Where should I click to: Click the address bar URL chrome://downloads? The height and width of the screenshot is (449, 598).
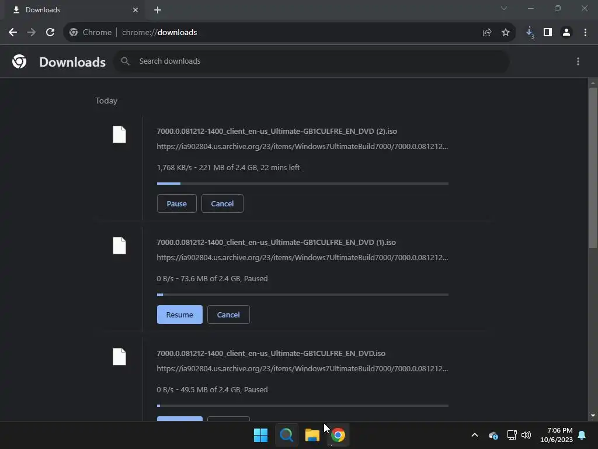159,33
